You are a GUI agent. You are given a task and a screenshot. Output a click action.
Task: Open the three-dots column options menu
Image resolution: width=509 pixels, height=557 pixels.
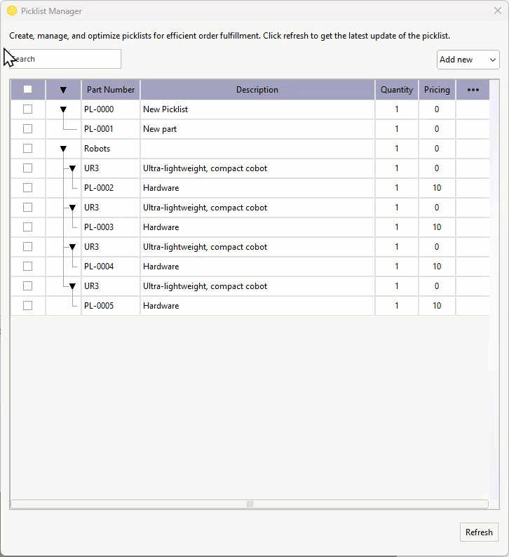click(x=473, y=90)
